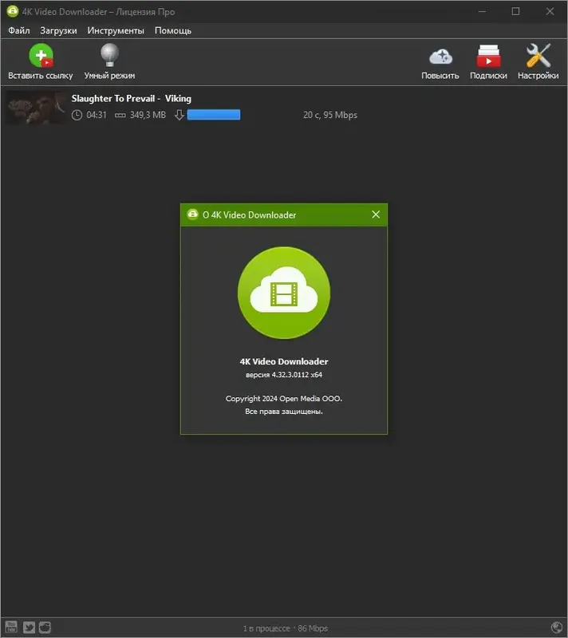The width and height of the screenshot is (568, 638).
Task: Open Настройки settings tools icon
Action: coord(538,55)
